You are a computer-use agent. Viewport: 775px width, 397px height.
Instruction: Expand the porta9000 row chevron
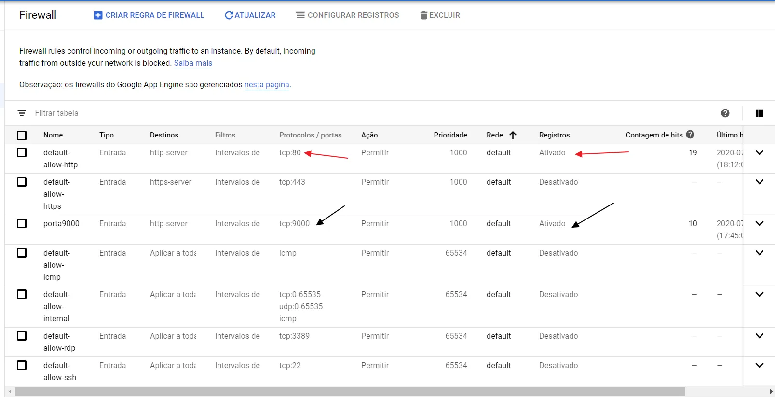(759, 224)
